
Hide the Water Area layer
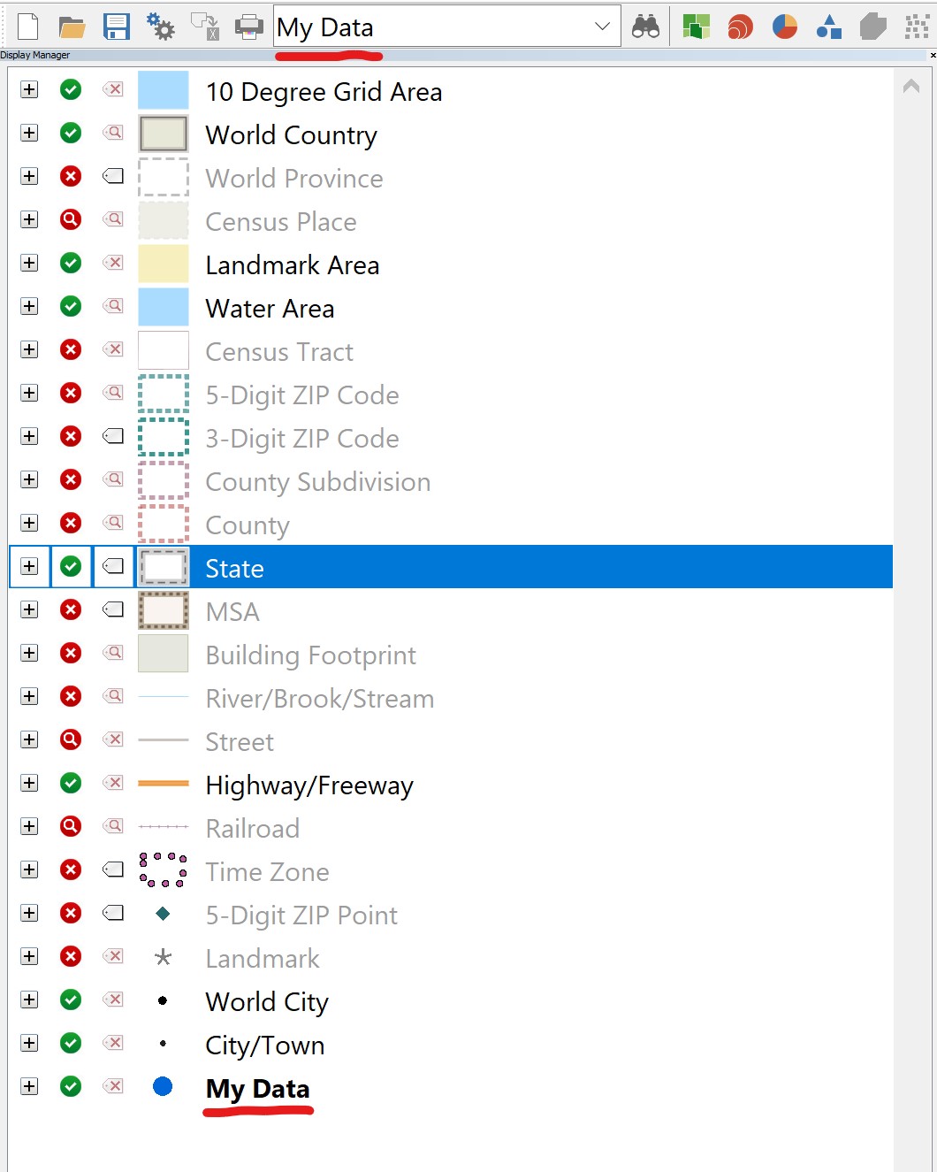point(71,307)
